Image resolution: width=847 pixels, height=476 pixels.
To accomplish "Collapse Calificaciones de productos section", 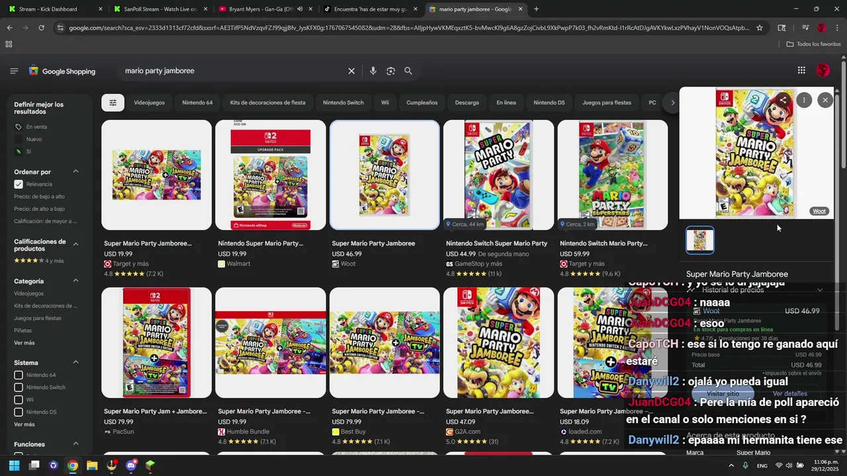I will tap(75, 245).
